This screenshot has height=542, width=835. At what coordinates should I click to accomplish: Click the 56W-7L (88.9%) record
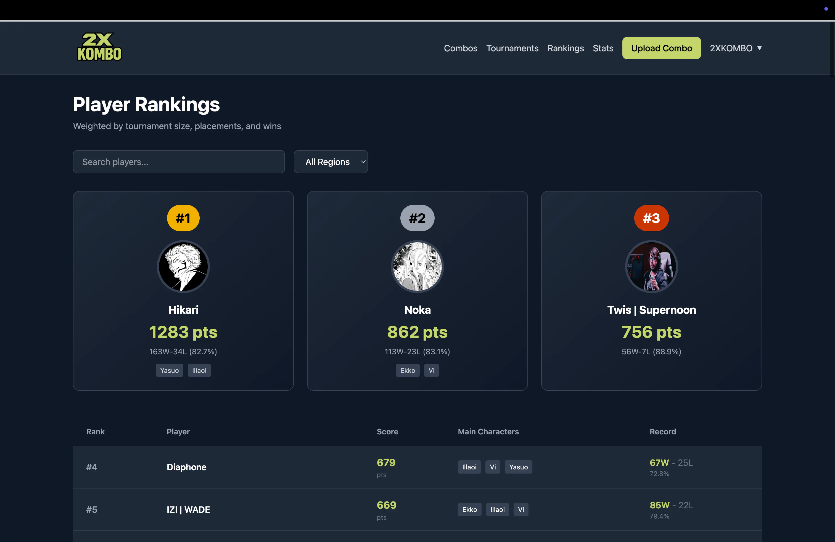pos(651,351)
